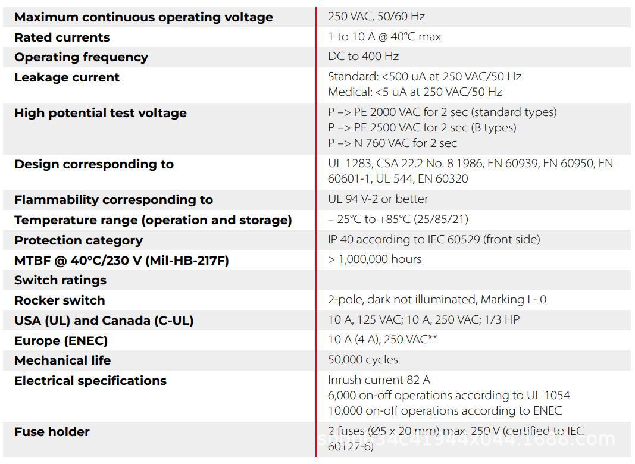Click the "UL 94 V-2 or better" value
Screen dimensions: 635x464
[378, 199]
